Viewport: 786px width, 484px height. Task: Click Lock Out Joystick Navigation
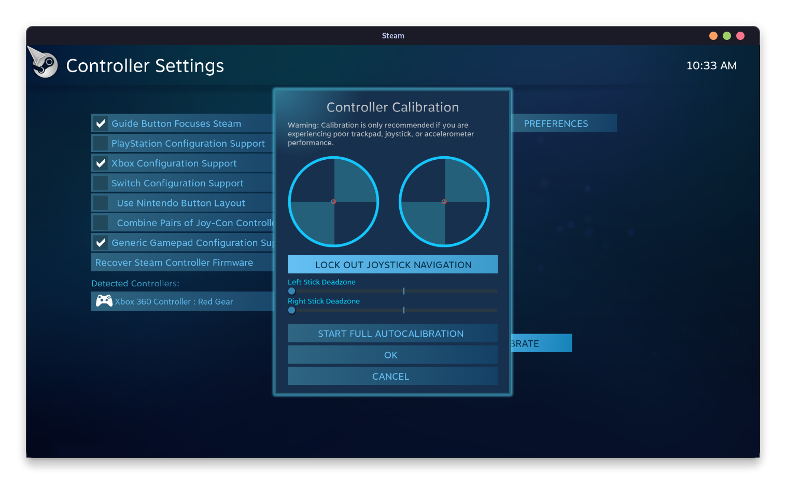[392, 265]
